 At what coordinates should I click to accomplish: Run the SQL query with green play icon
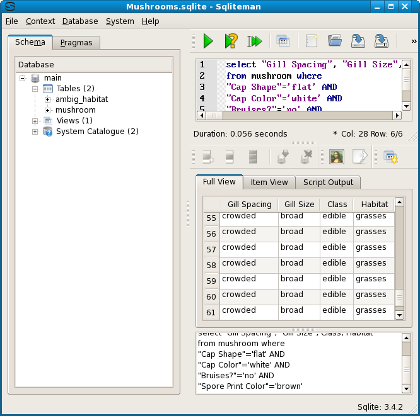(208, 41)
